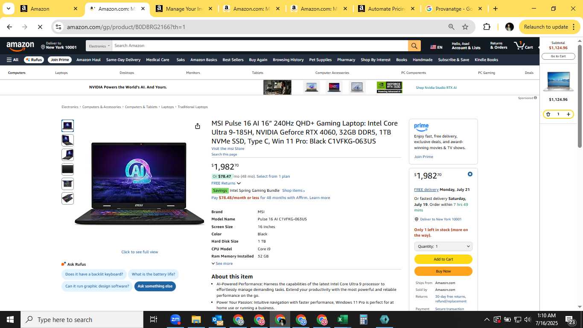Show hidden system tray icons
The image size is (583, 328).
point(487,319)
